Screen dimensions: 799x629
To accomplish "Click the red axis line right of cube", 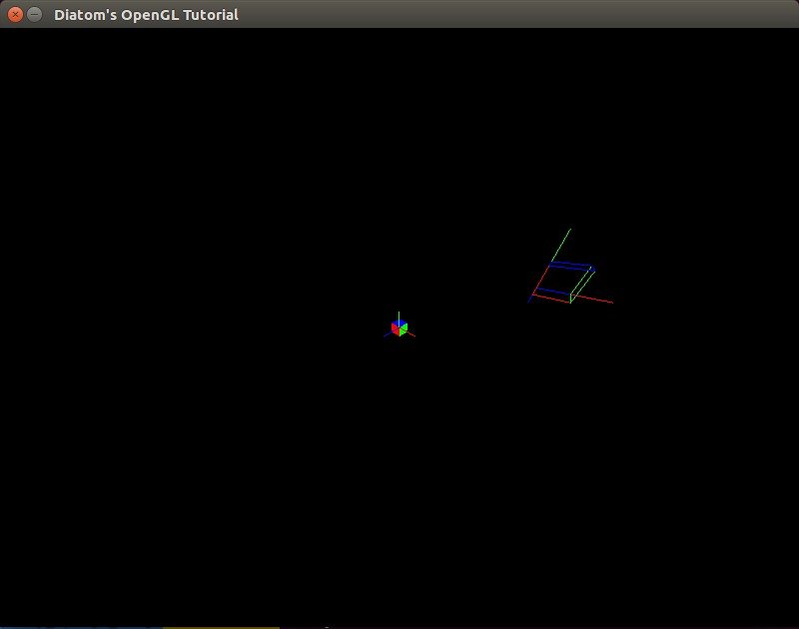I will [x=411, y=333].
